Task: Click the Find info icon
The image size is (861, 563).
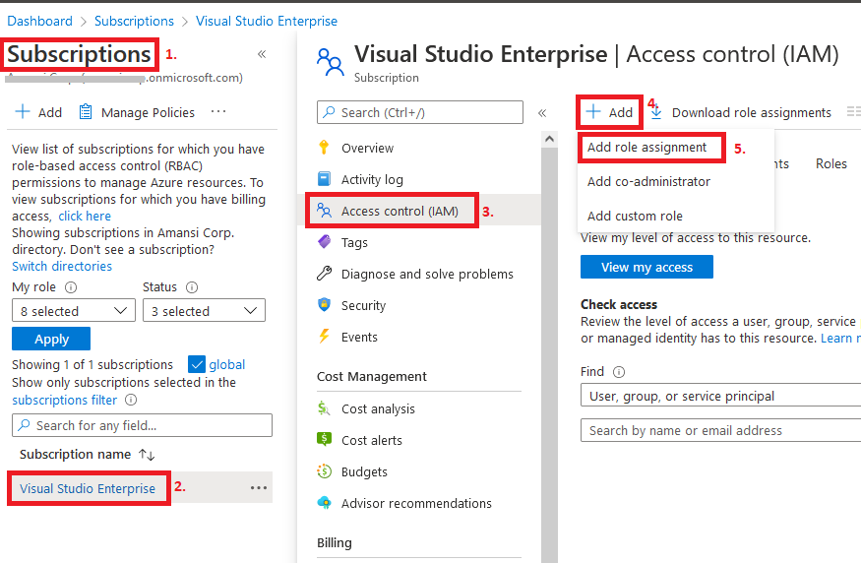Action: (x=619, y=372)
